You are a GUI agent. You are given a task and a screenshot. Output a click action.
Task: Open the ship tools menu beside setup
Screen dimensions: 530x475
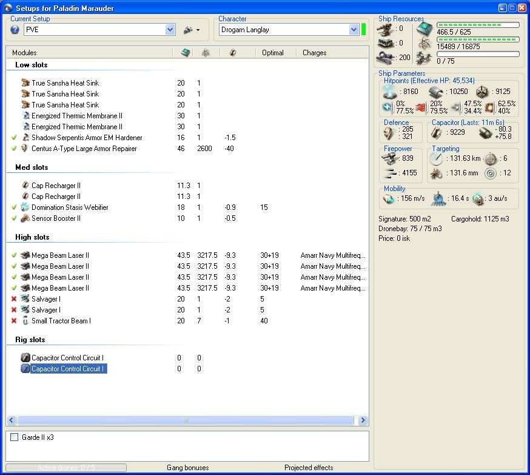click(x=191, y=30)
